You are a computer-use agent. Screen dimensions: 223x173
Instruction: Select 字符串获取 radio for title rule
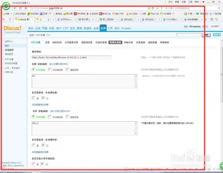(x=50, y=70)
